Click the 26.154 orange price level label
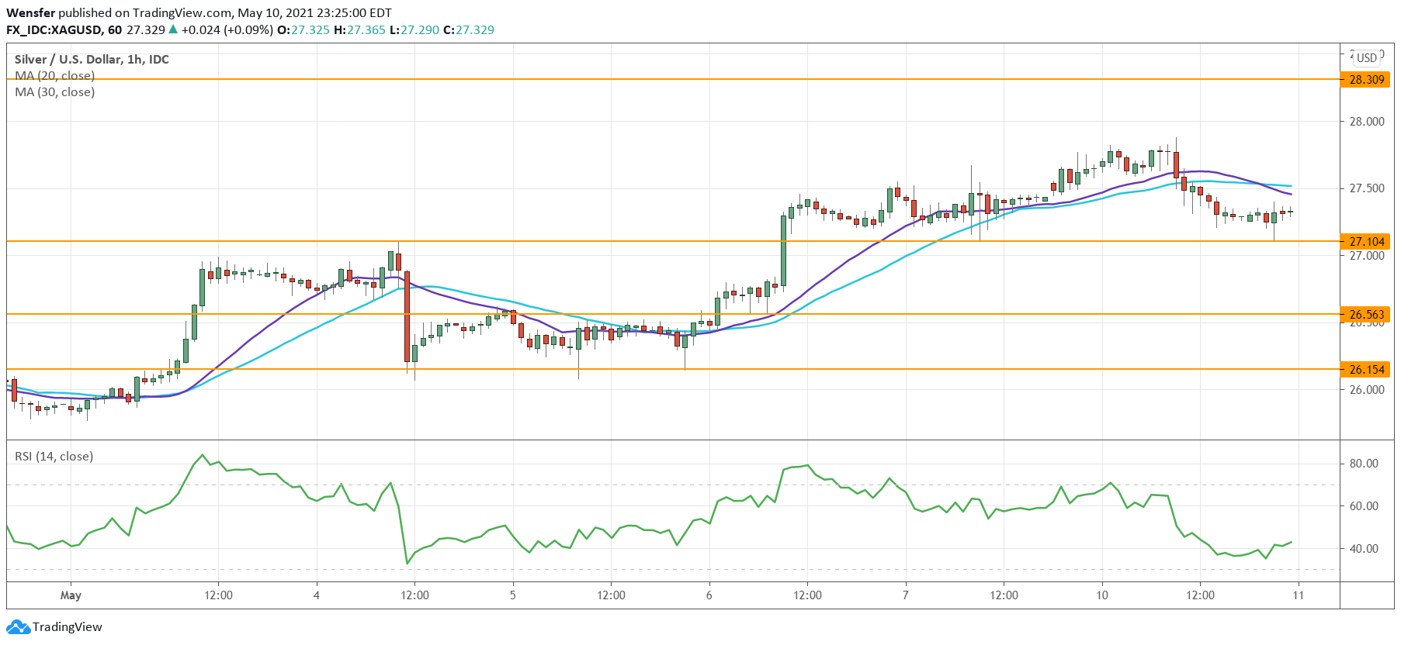 (1366, 369)
